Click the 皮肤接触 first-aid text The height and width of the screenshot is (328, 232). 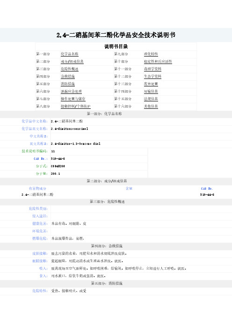pos(89,254)
